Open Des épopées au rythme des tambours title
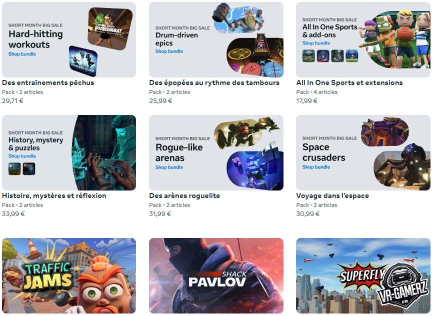Image resolution: width=434 pixels, height=316 pixels. pyautogui.click(x=214, y=82)
